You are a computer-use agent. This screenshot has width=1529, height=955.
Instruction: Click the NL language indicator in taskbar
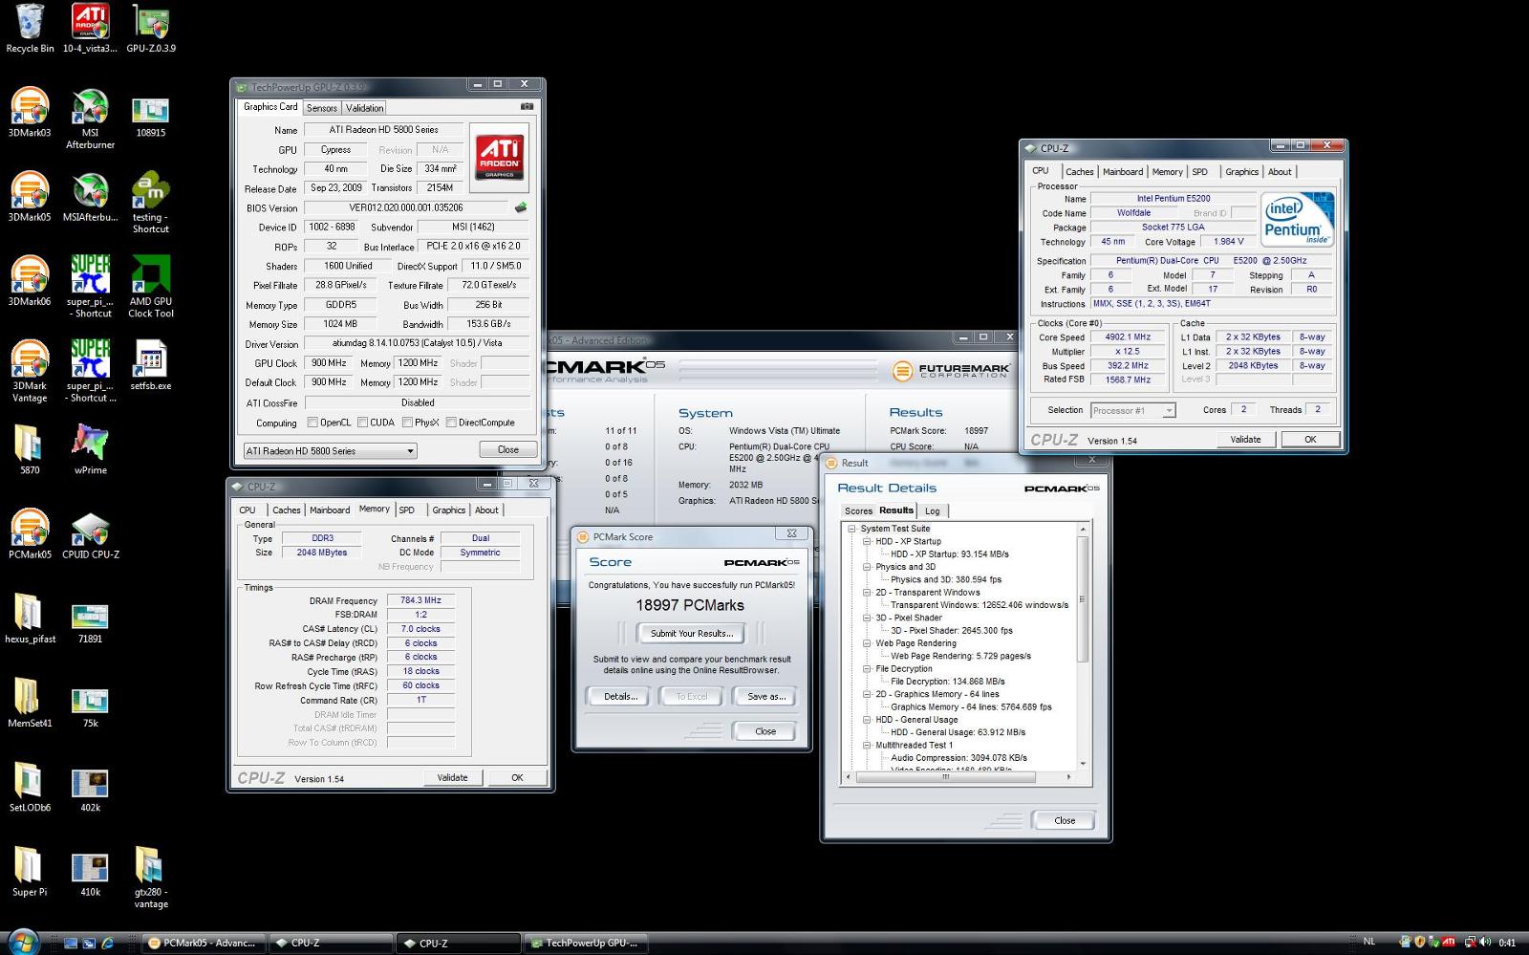(x=1369, y=943)
